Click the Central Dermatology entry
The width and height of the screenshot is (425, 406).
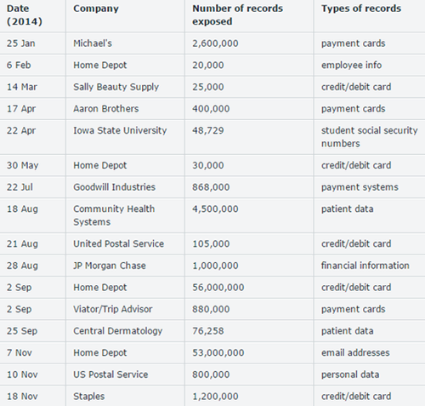[117, 331]
